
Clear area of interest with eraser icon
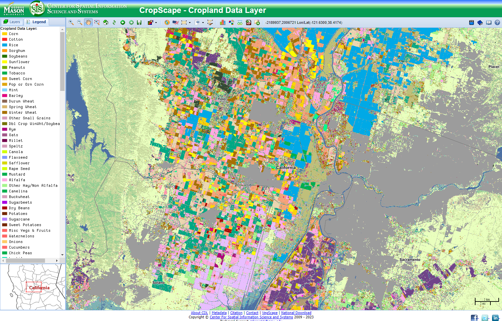pyautogui.click(x=210, y=22)
